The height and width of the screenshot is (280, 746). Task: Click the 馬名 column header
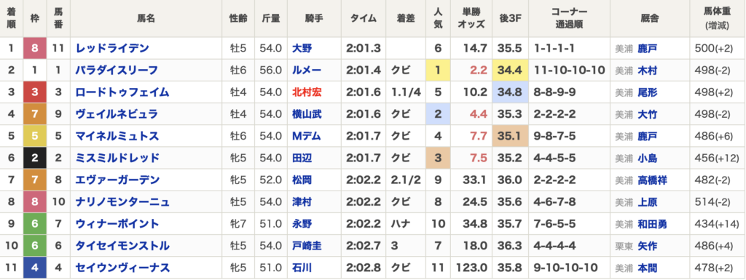click(x=146, y=19)
